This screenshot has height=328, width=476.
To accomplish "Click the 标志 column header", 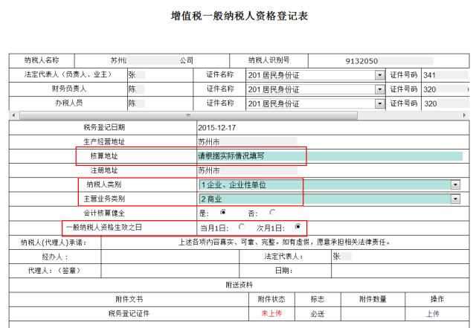I will pyautogui.click(x=318, y=299).
